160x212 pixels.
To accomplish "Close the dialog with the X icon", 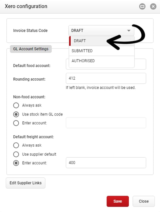I will pyautogui.click(x=153, y=6).
